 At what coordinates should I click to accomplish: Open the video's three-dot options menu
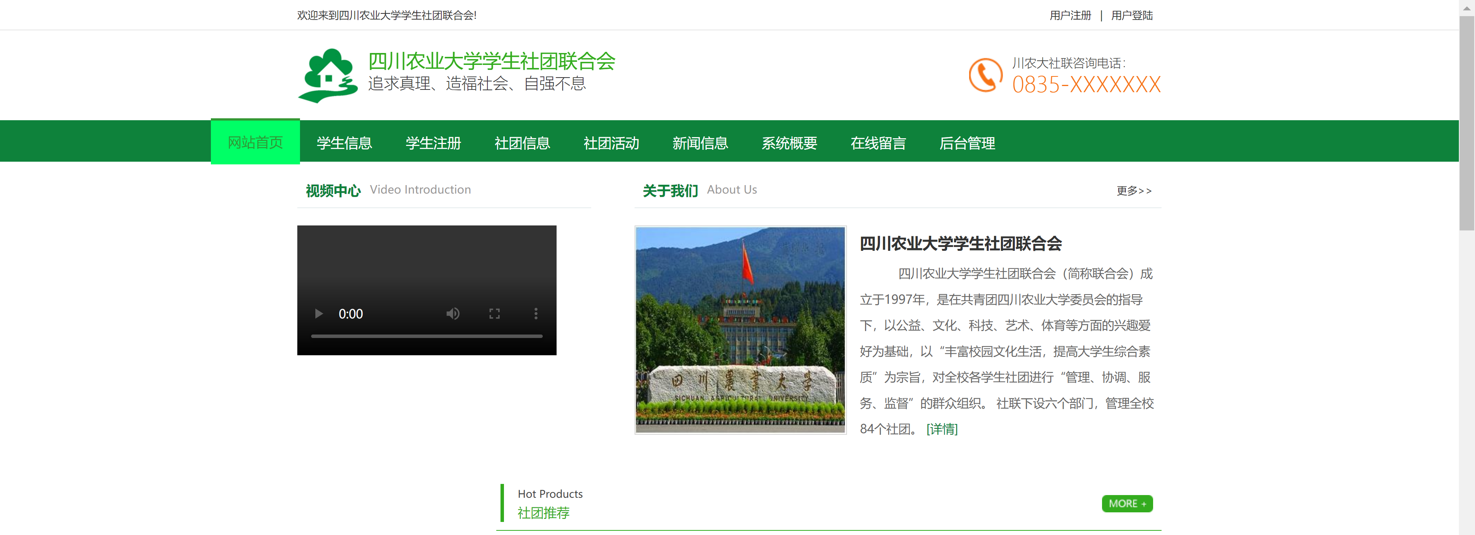click(x=535, y=313)
